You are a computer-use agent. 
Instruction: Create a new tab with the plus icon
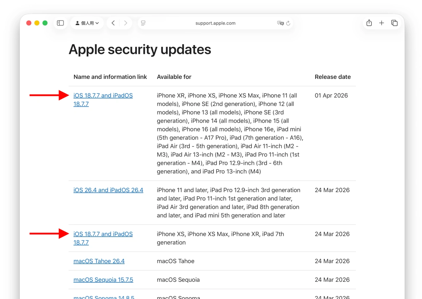pos(381,23)
